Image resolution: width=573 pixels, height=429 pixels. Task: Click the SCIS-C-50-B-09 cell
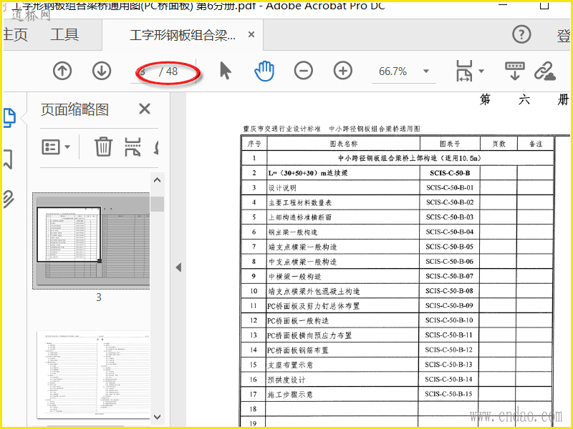pos(449,305)
